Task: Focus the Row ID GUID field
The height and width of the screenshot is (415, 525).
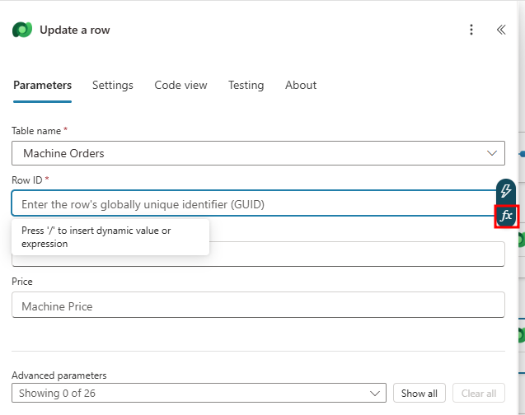Action: tap(247, 204)
